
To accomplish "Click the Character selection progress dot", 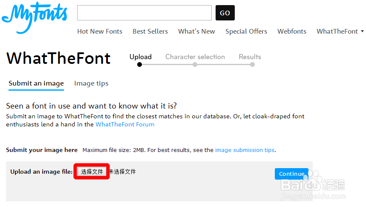I will pos(195,65).
